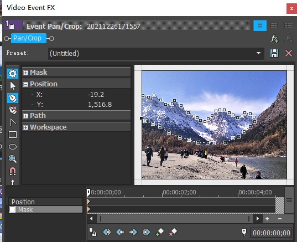Expand the Mask properties section
The height and width of the screenshot is (242, 297).
coord(25,73)
